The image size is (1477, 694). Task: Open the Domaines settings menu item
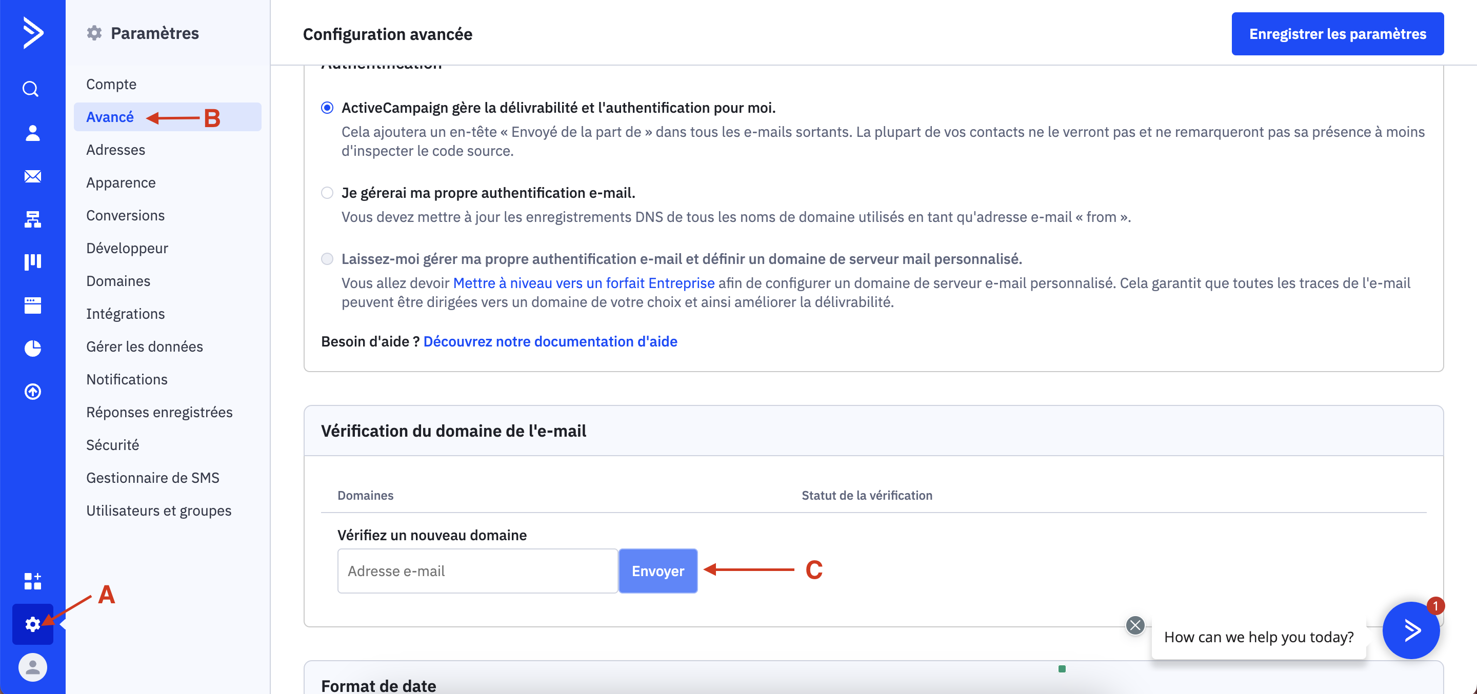click(118, 281)
